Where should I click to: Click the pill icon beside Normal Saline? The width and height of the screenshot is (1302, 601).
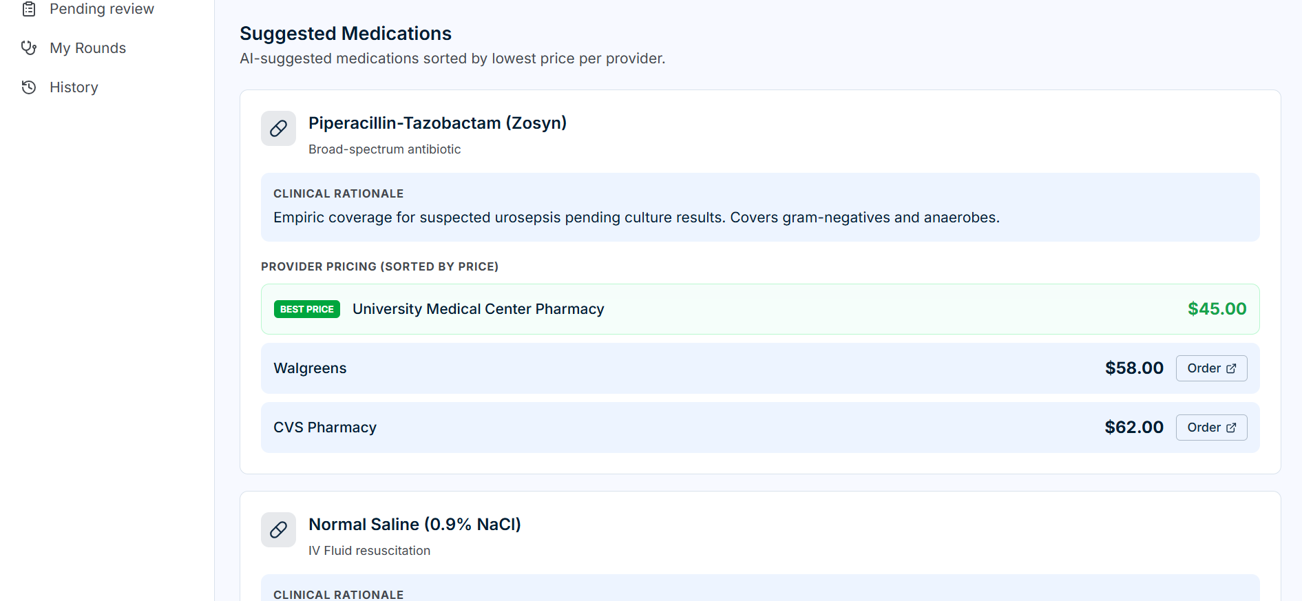click(278, 529)
